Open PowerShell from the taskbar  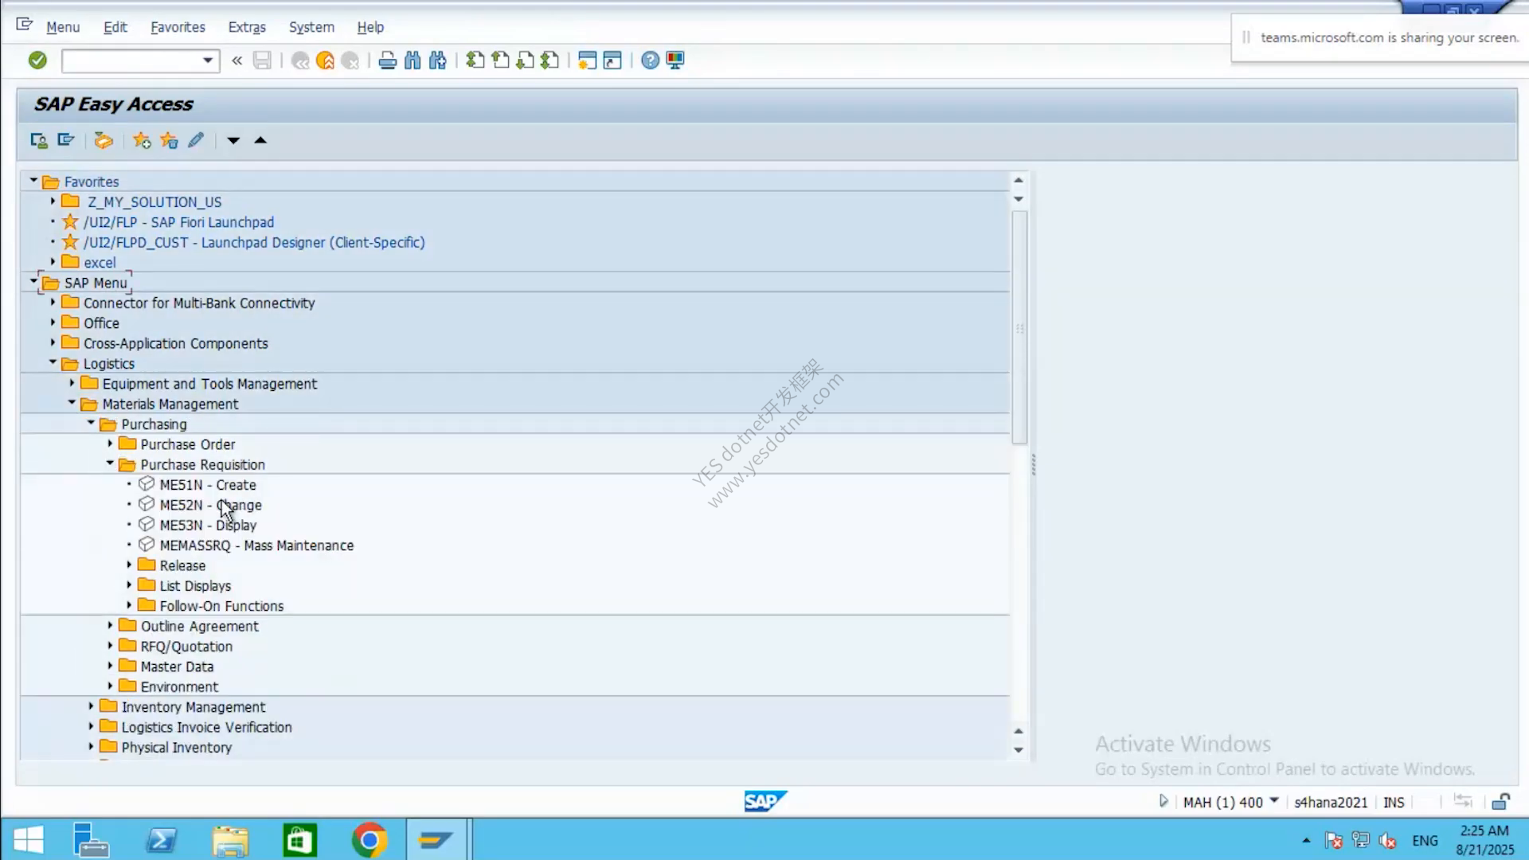click(x=162, y=840)
